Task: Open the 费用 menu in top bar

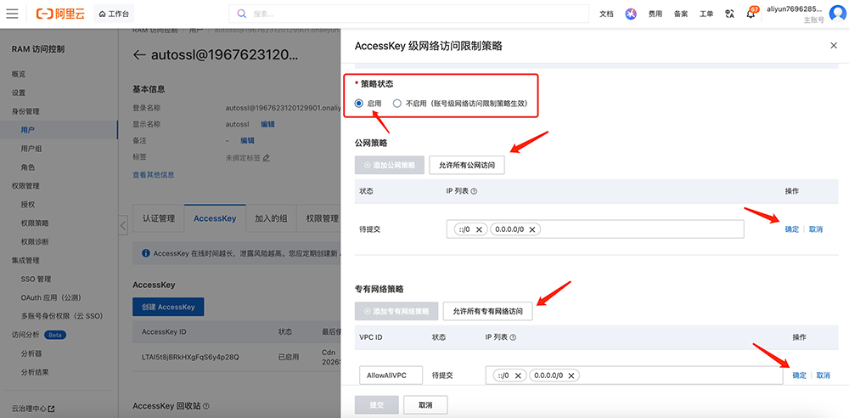Action: click(655, 14)
